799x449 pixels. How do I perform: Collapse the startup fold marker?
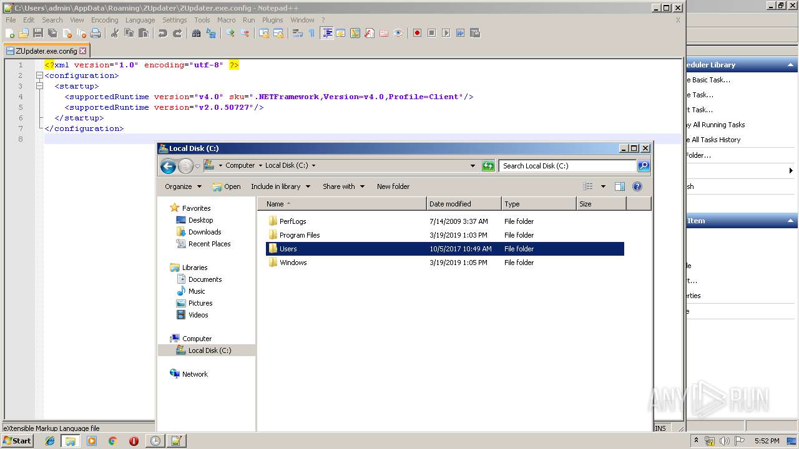[x=39, y=86]
